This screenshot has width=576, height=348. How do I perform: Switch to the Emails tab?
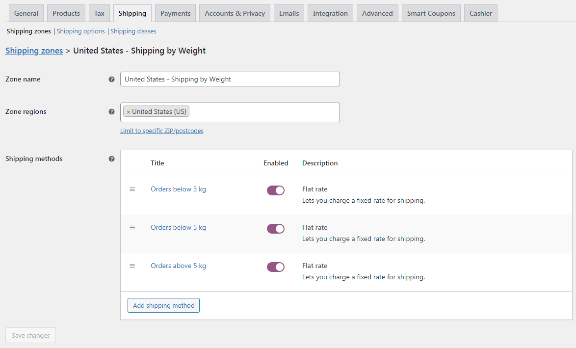click(x=289, y=13)
